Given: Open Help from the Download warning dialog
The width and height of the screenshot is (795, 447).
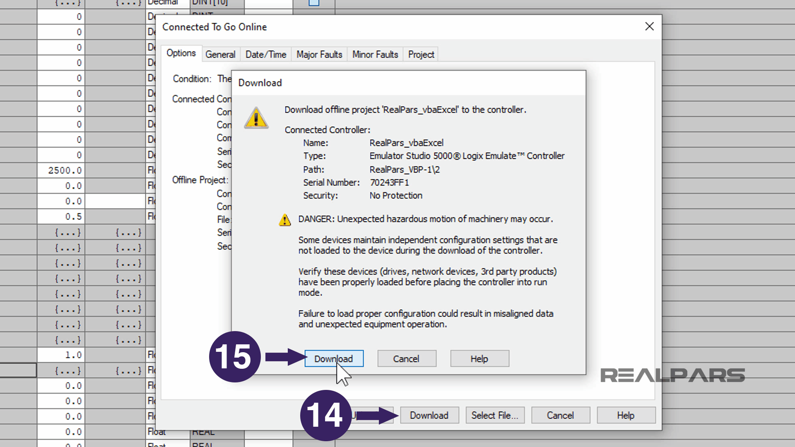Looking at the screenshot, I should [479, 358].
